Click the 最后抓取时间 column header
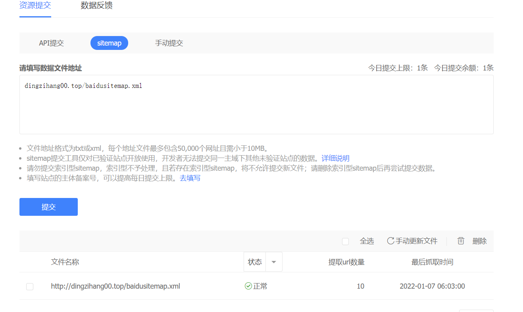This screenshot has width=523, height=312. coord(432,262)
